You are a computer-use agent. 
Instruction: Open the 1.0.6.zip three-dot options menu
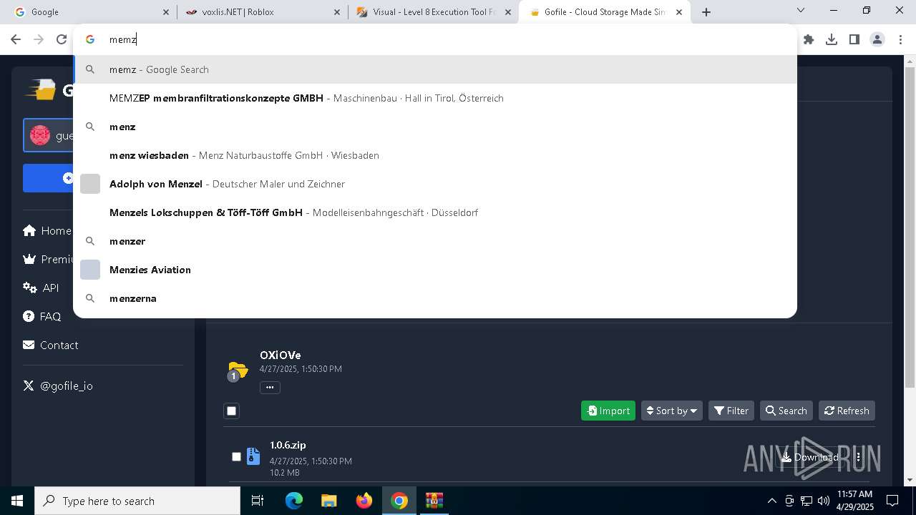858,457
